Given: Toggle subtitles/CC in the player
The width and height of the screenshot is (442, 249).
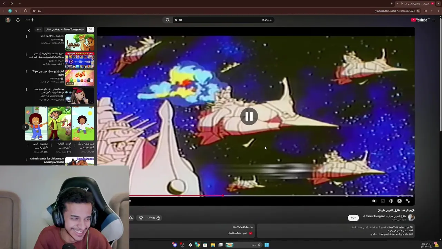Looking at the screenshot, I should coord(383,201).
